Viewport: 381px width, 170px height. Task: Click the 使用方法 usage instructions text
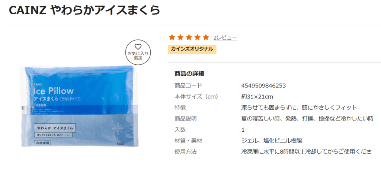(x=306, y=151)
